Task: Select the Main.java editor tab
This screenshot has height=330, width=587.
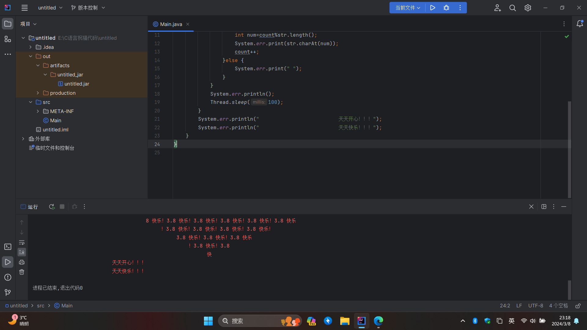Action: (171, 24)
